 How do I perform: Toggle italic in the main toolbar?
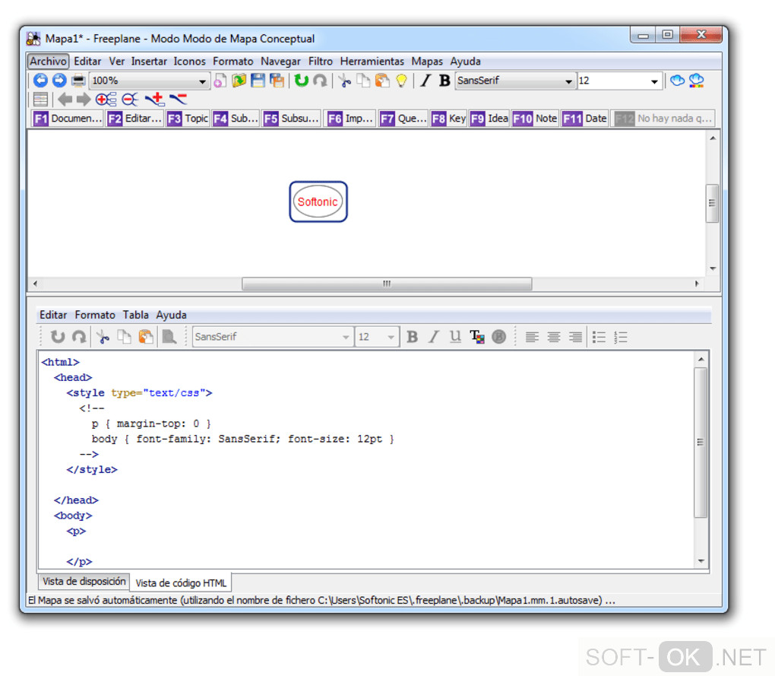(x=425, y=81)
